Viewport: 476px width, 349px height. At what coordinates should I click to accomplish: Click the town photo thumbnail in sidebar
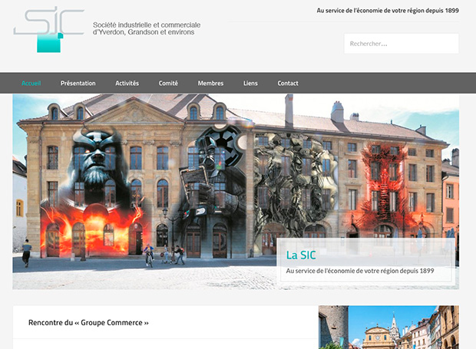tap(388, 328)
